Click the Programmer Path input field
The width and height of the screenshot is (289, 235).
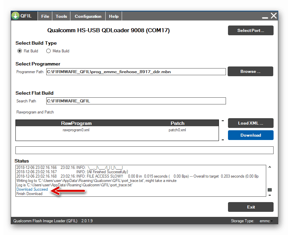(136, 72)
